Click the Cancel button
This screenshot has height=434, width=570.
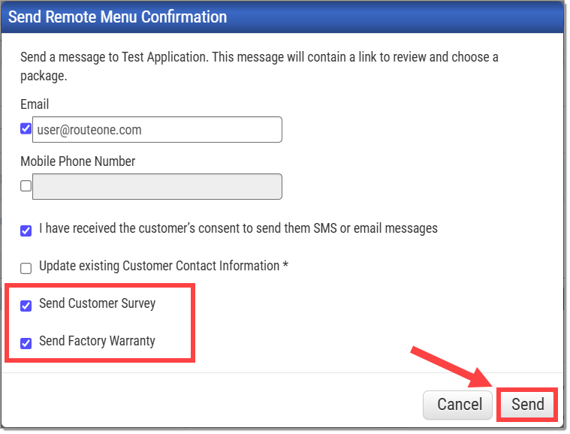[457, 405]
